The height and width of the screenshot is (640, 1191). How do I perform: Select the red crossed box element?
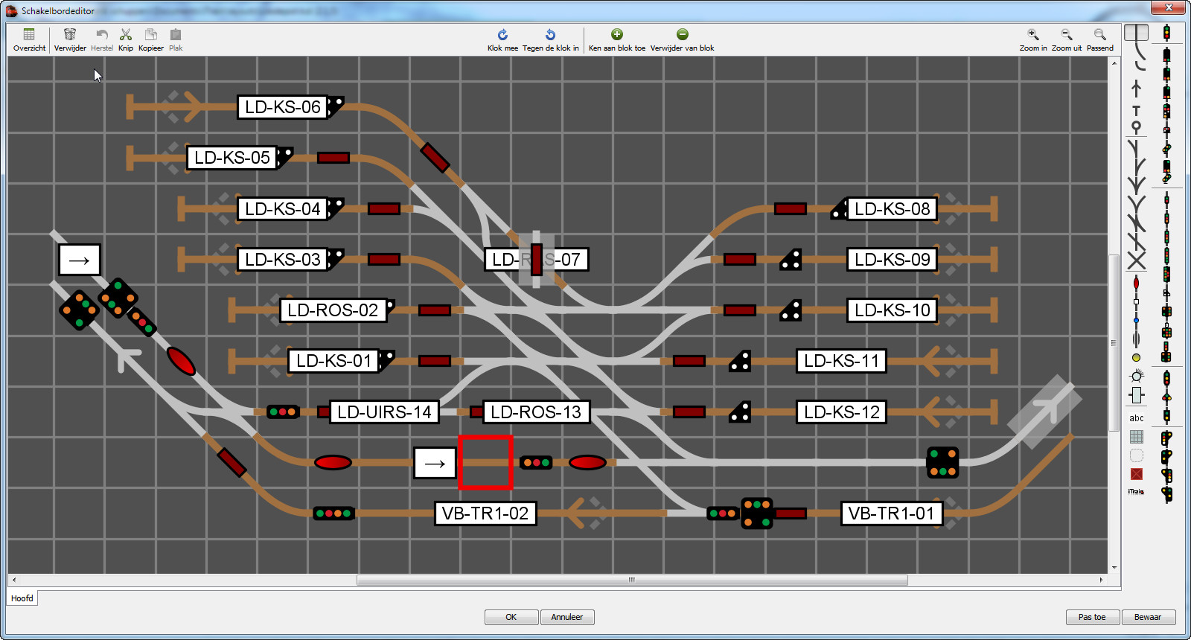pos(1136,474)
